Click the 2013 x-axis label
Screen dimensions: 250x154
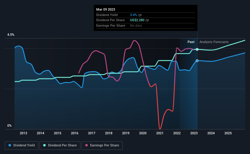[23, 133]
